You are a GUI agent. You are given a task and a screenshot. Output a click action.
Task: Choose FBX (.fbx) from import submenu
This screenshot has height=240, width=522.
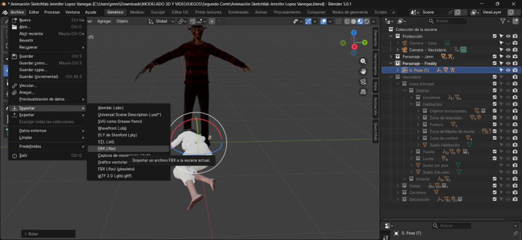[107, 148]
